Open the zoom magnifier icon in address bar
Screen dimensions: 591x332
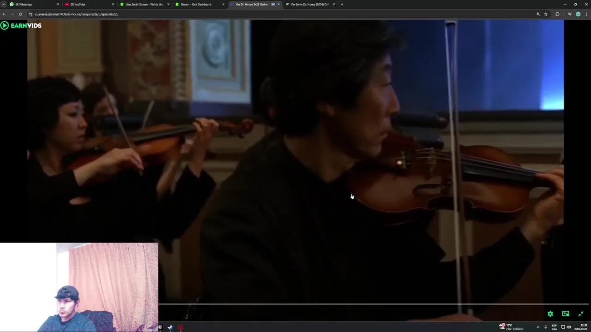[538, 14]
